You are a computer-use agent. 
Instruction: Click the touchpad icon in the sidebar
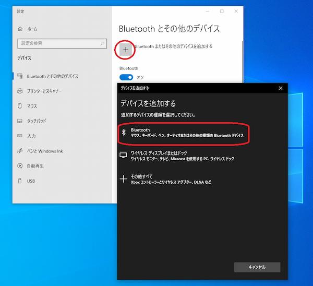click(x=20, y=121)
